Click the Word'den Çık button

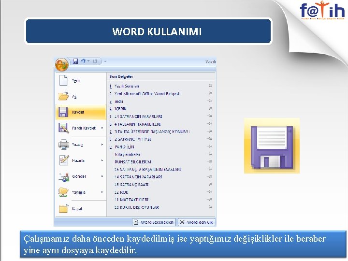click(x=196, y=222)
